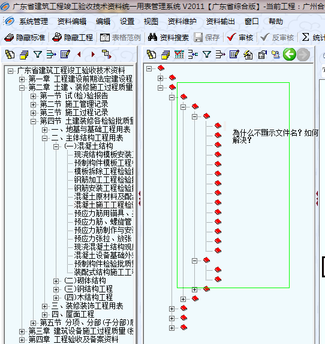Select 预制构件检验批质 tree item
This screenshot has width=325, height=344.
pyautogui.click(x=104, y=264)
